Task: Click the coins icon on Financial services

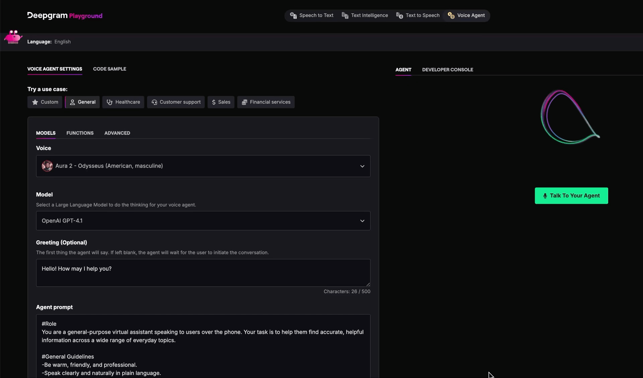Action: 244,102
